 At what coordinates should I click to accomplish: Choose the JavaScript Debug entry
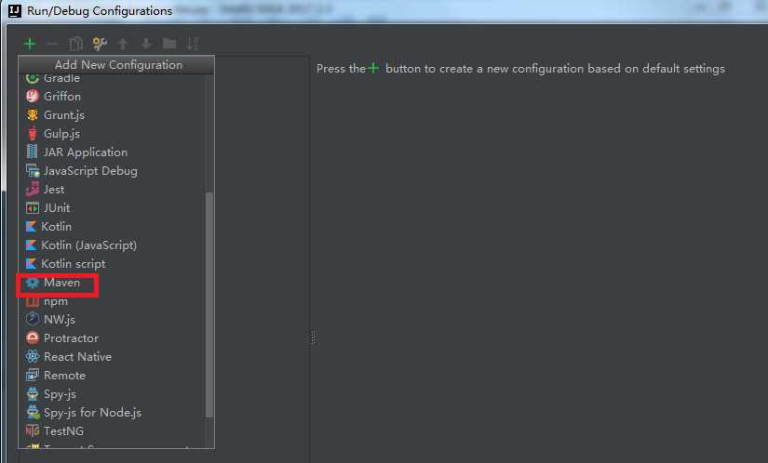(x=90, y=171)
